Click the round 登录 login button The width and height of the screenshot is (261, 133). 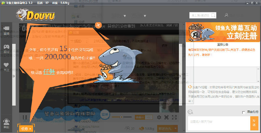tap(105, 114)
